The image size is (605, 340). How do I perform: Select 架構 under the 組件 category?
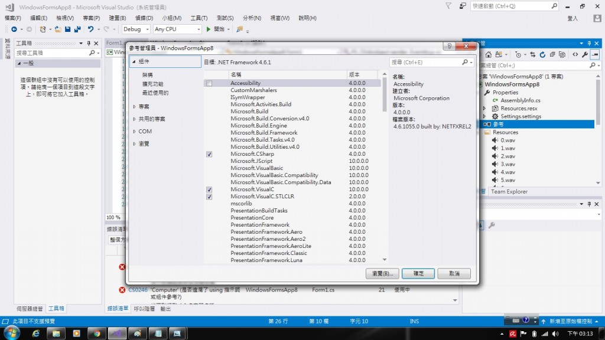[x=147, y=75]
